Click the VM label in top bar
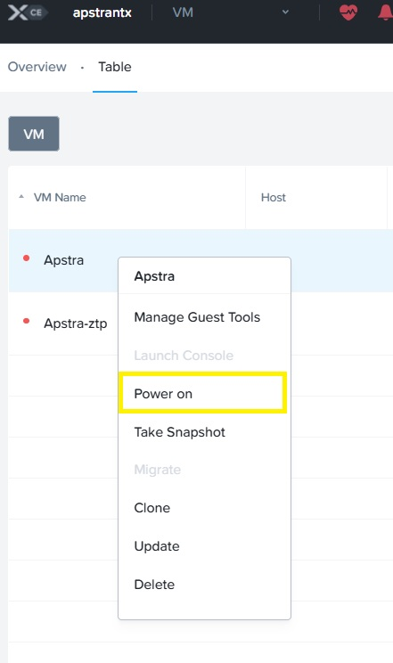The image size is (393, 663). pyautogui.click(x=183, y=12)
